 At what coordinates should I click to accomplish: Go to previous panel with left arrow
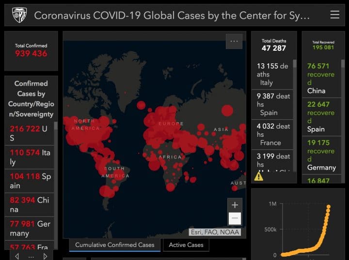pos(17,256)
